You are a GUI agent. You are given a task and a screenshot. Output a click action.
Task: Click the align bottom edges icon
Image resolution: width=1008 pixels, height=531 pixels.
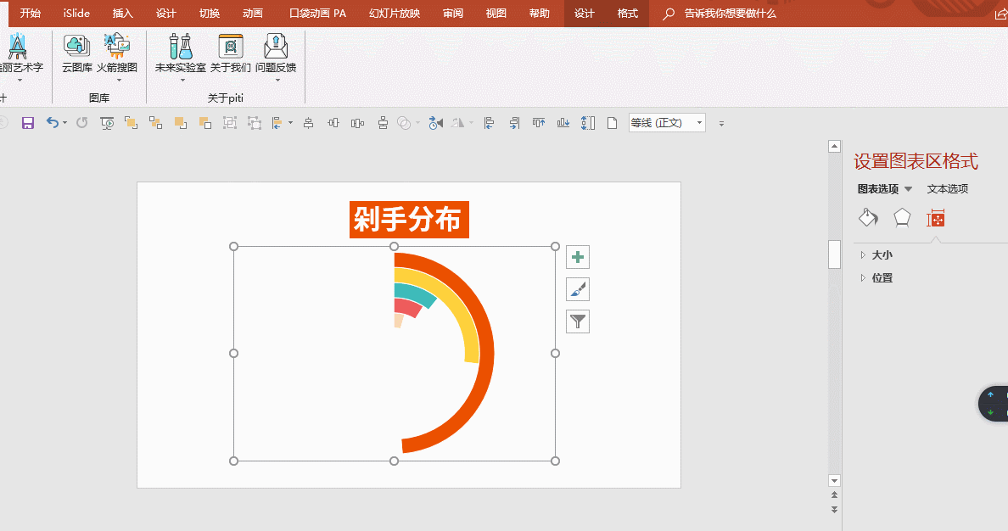pos(563,123)
